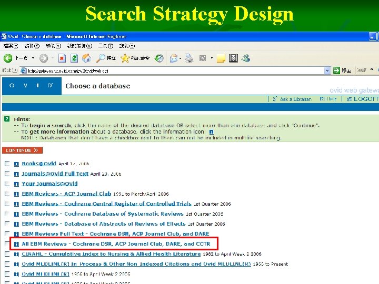The height and width of the screenshot is (284, 379).
Task: Click the OVID logo in header
Action: (x=32, y=86)
